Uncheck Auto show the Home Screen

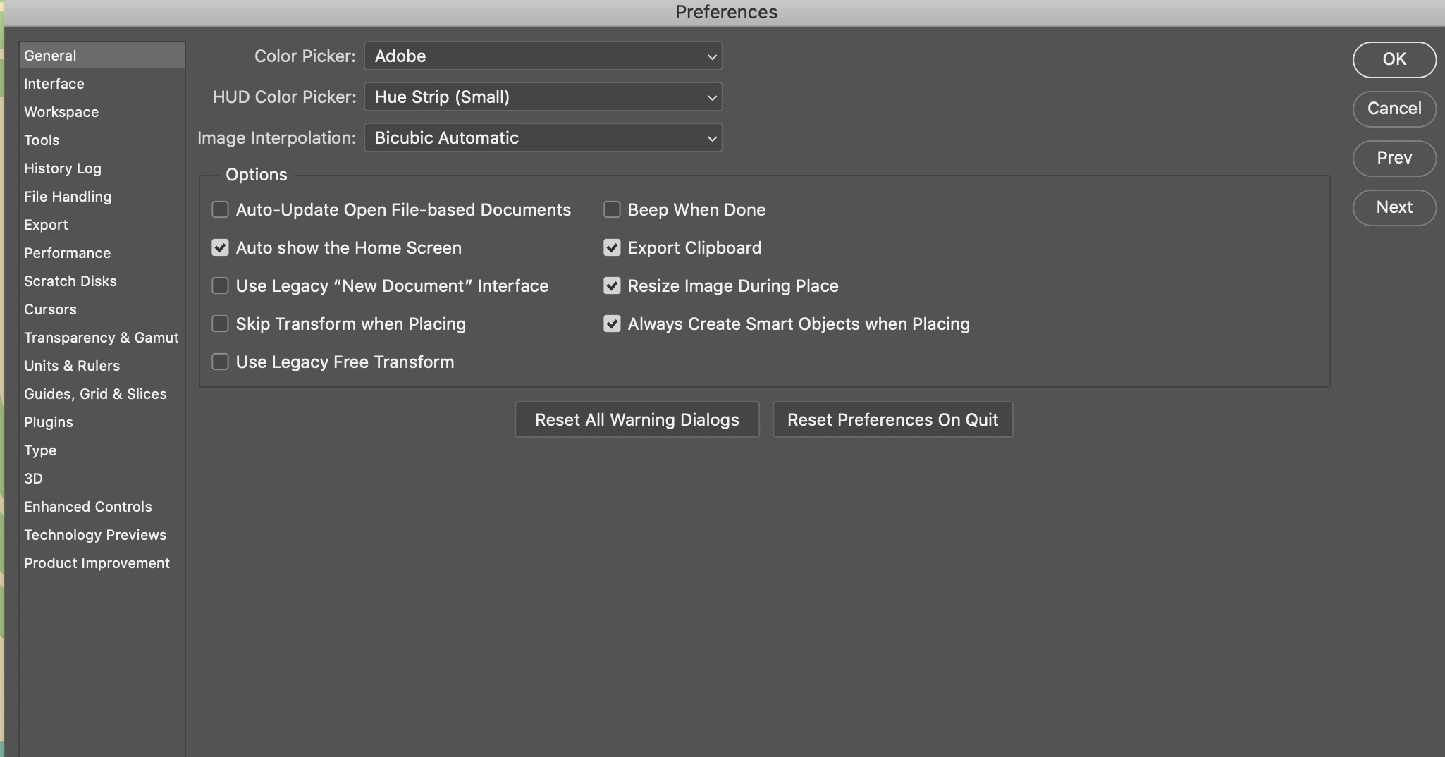(220, 247)
